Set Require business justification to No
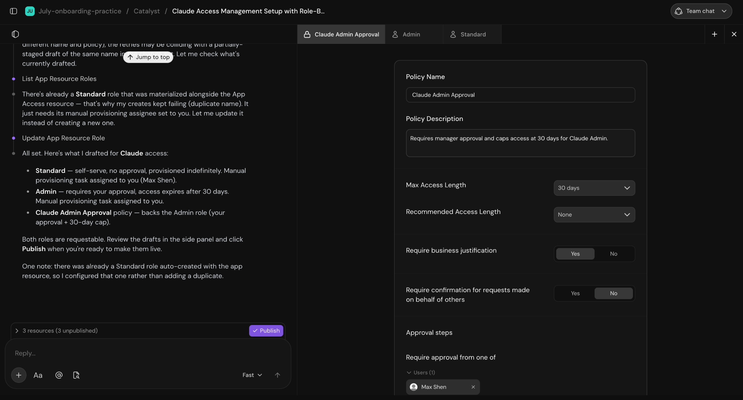Image resolution: width=743 pixels, height=400 pixels. coord(613,254)
